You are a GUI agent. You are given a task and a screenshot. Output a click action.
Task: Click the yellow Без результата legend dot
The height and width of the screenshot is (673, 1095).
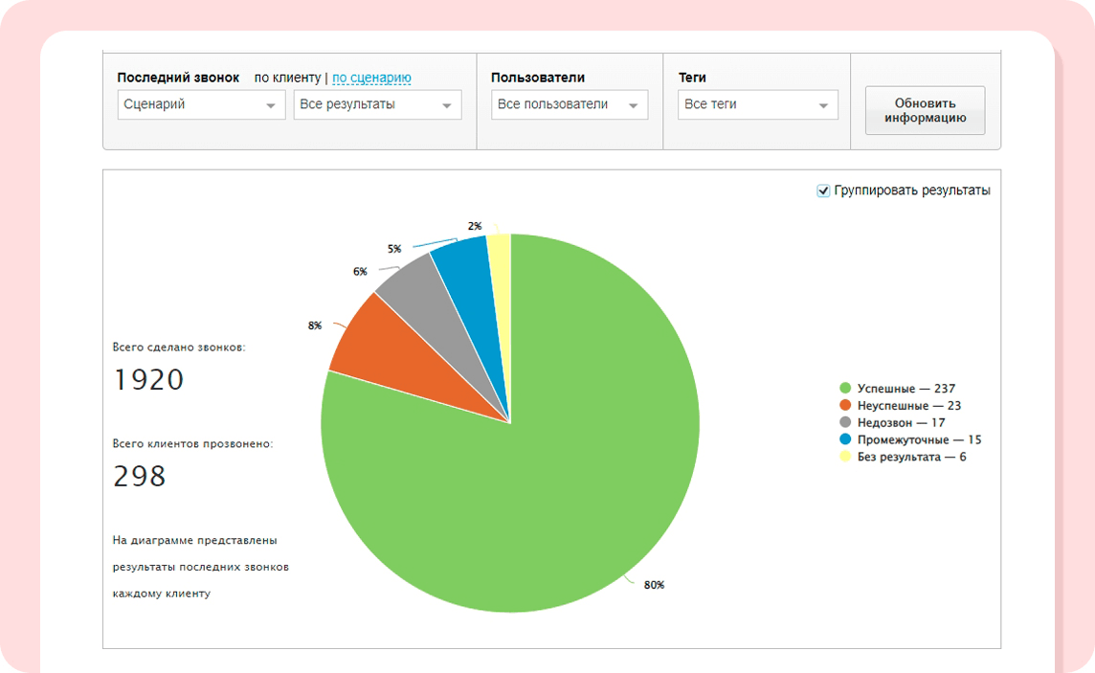[x=845, y=457]
